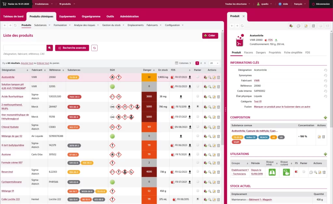Open the français language dropdown
Screen dimensions: 333x204
[x=300, y=4]
